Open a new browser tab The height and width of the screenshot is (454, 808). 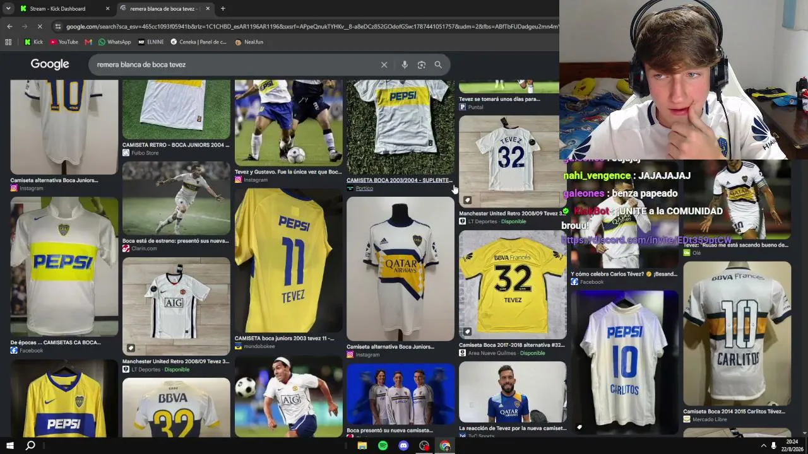[223, 9]
